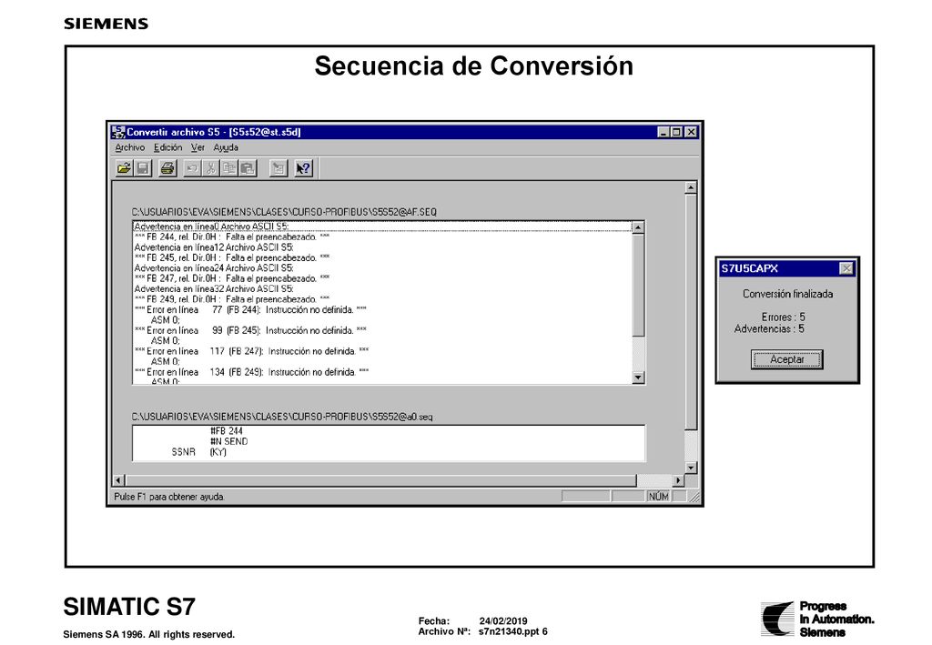Click the Save diskette toolbar icon

click(143, 168)
